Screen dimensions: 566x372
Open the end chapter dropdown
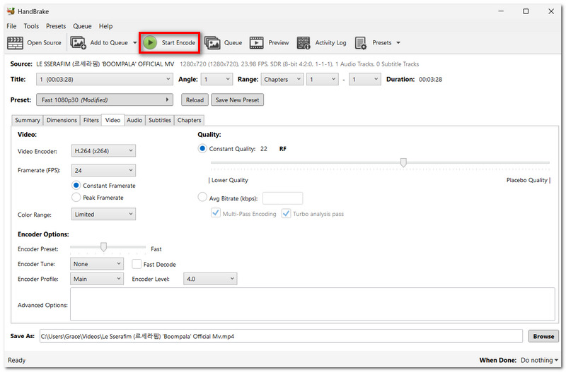(364, 79)
